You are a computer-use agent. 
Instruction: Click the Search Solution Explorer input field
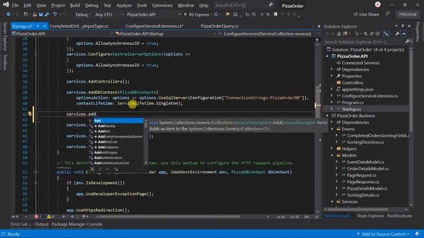364,42
